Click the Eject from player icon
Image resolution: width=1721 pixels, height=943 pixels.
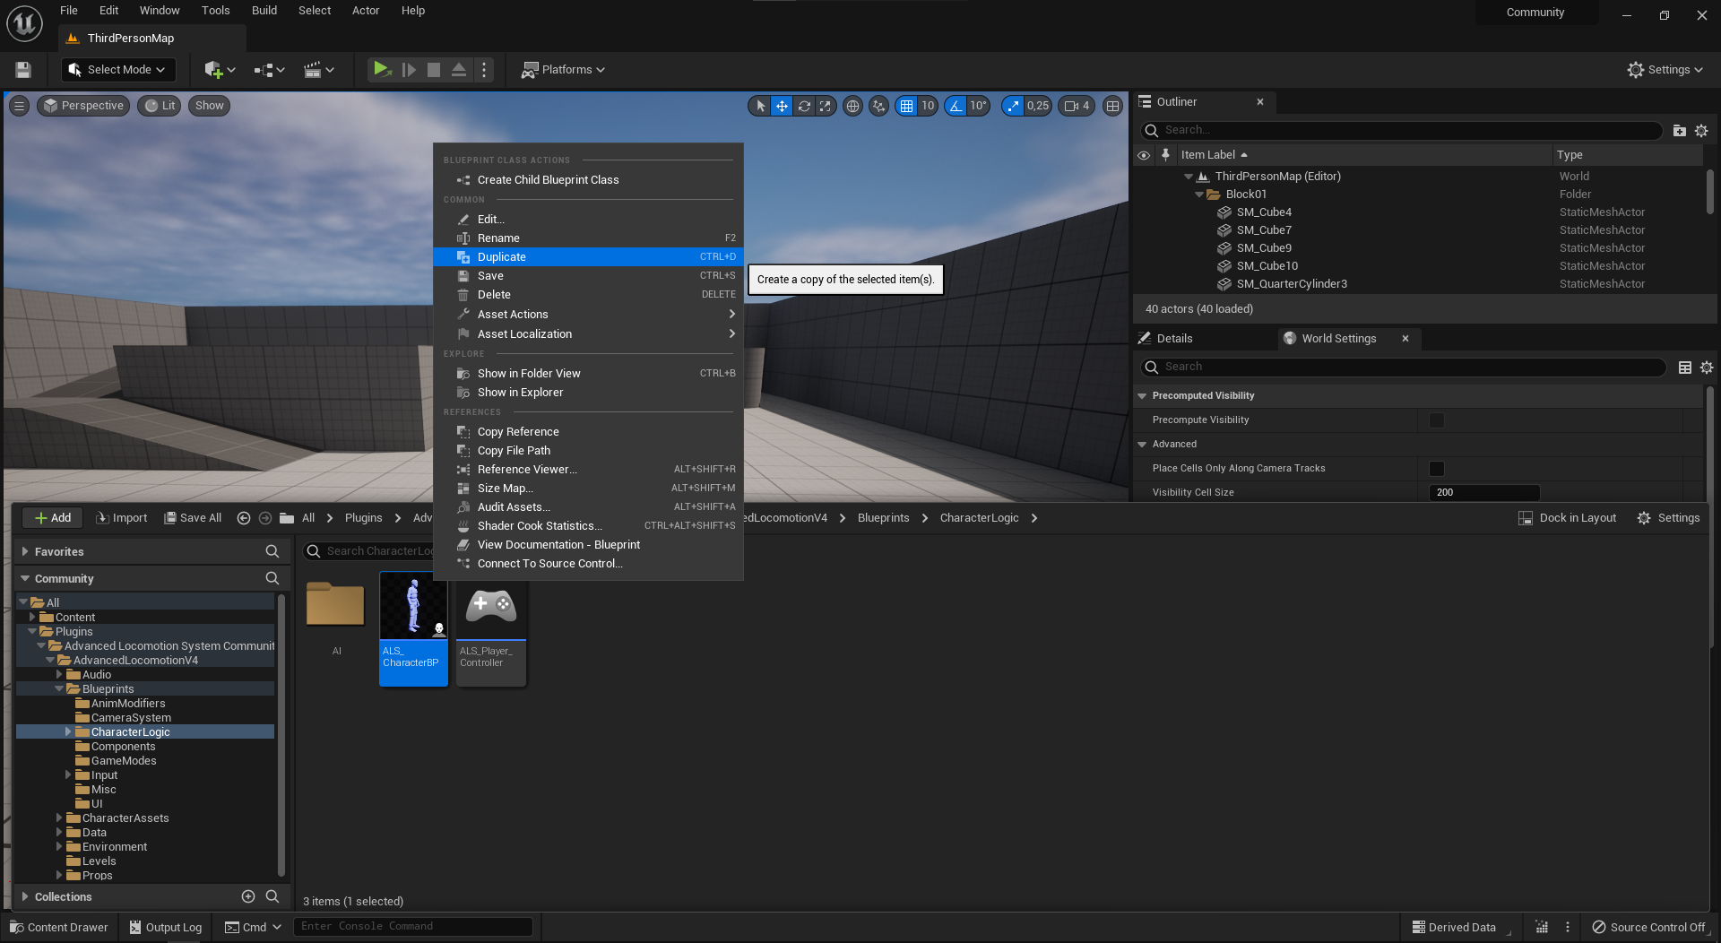pyautogui.click(x=459, y=70)
